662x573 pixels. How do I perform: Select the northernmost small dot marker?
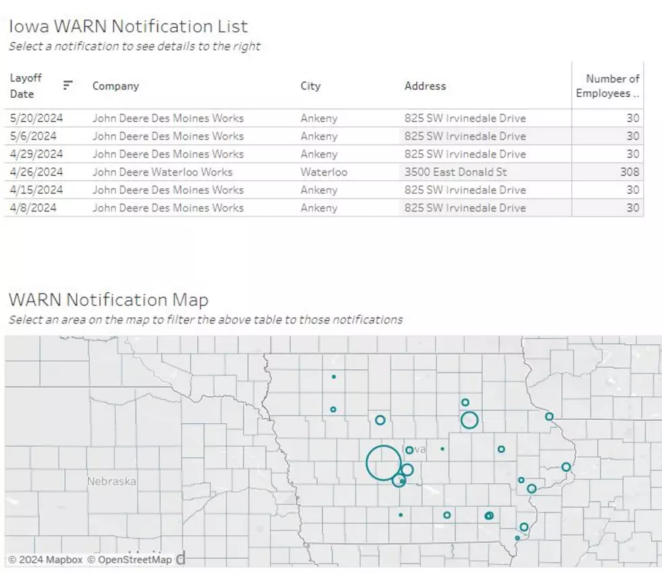(334, 377)
